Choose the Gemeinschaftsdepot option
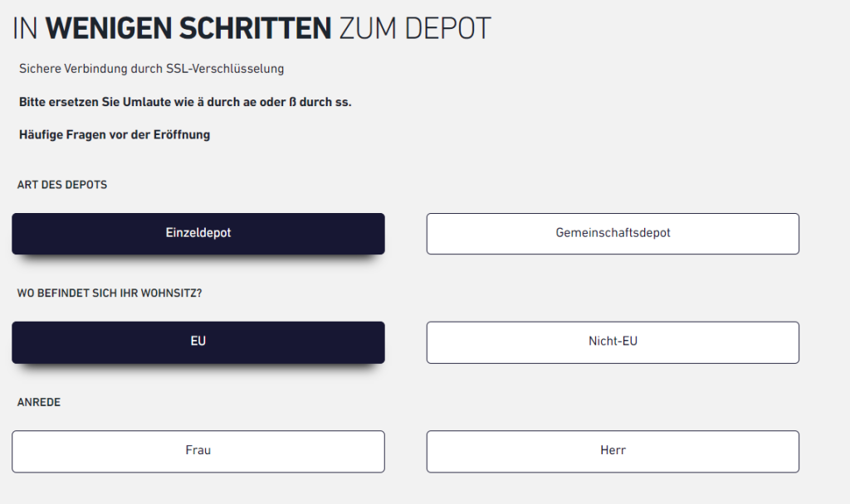Image resolution: width=850 pixels, height=504 pixels. point(613,233)
